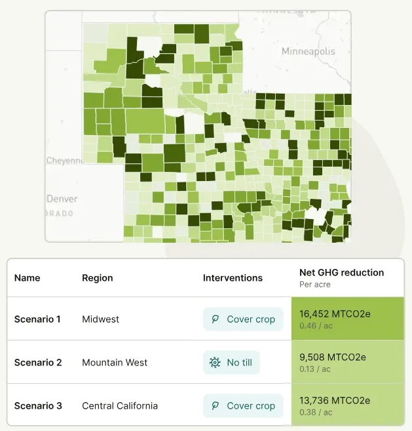The width and height of the screenshot is (412, 431).
Task: Click the 9,508 MTCO2e green cell
Action: (347, 362)
